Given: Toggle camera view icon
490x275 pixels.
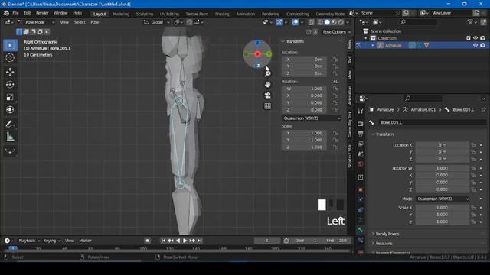Looking at the screenshot, I should [267, 95].
